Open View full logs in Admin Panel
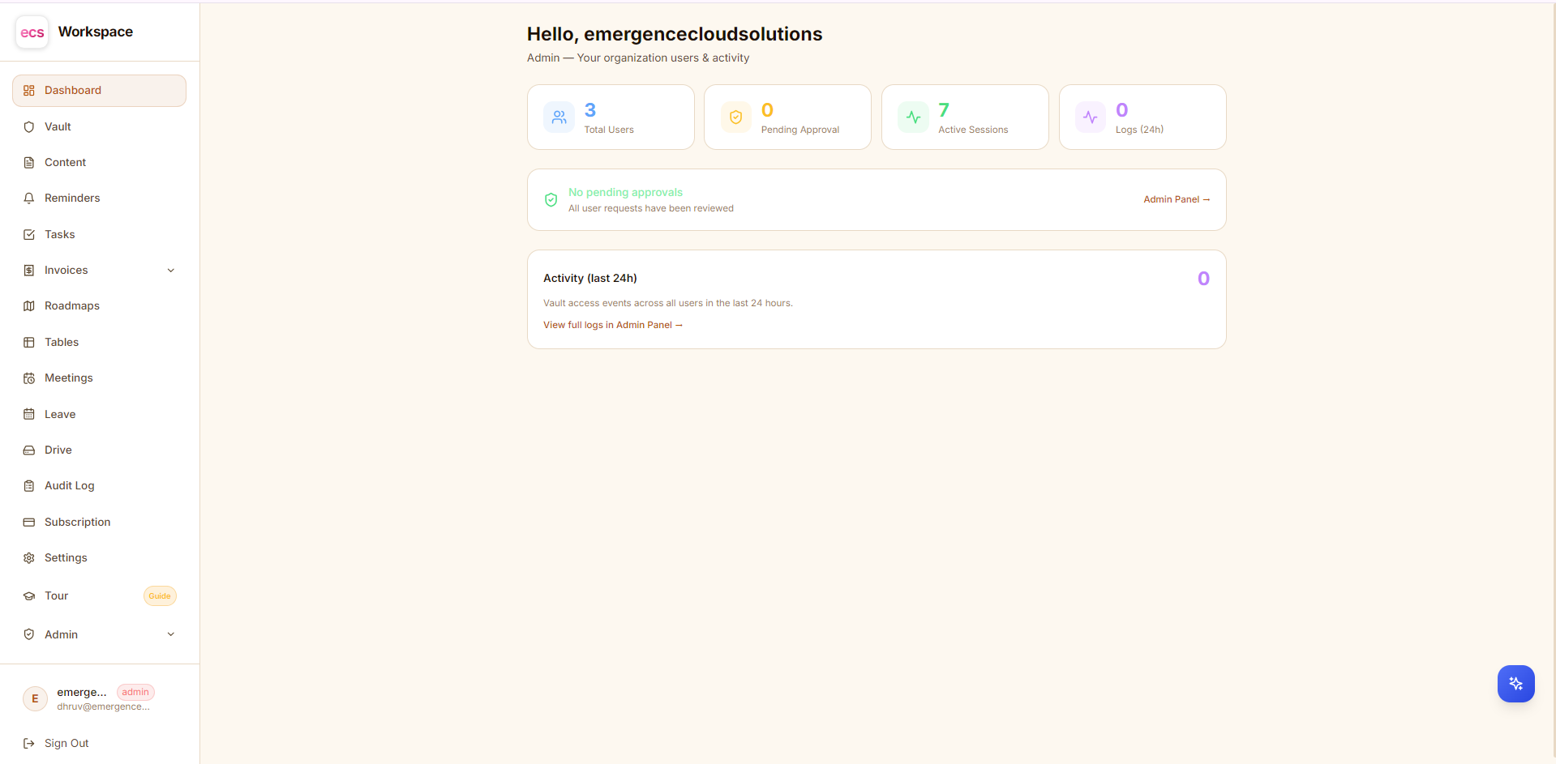This screenshot has width=1556, height=764. 613,325
